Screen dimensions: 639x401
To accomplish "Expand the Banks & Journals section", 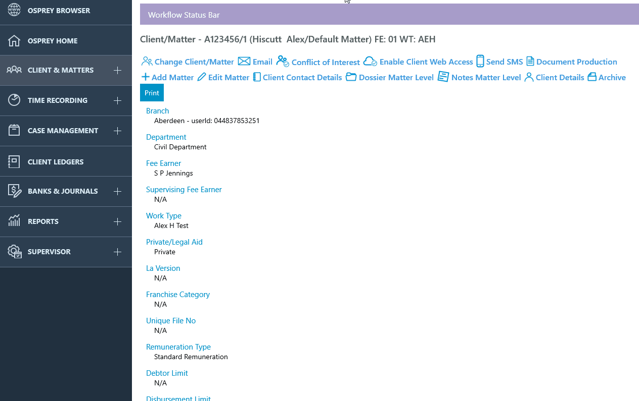I will (117, 192).
